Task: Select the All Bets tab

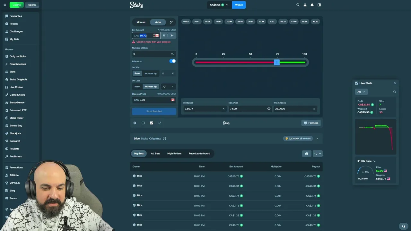Action: 155,154
